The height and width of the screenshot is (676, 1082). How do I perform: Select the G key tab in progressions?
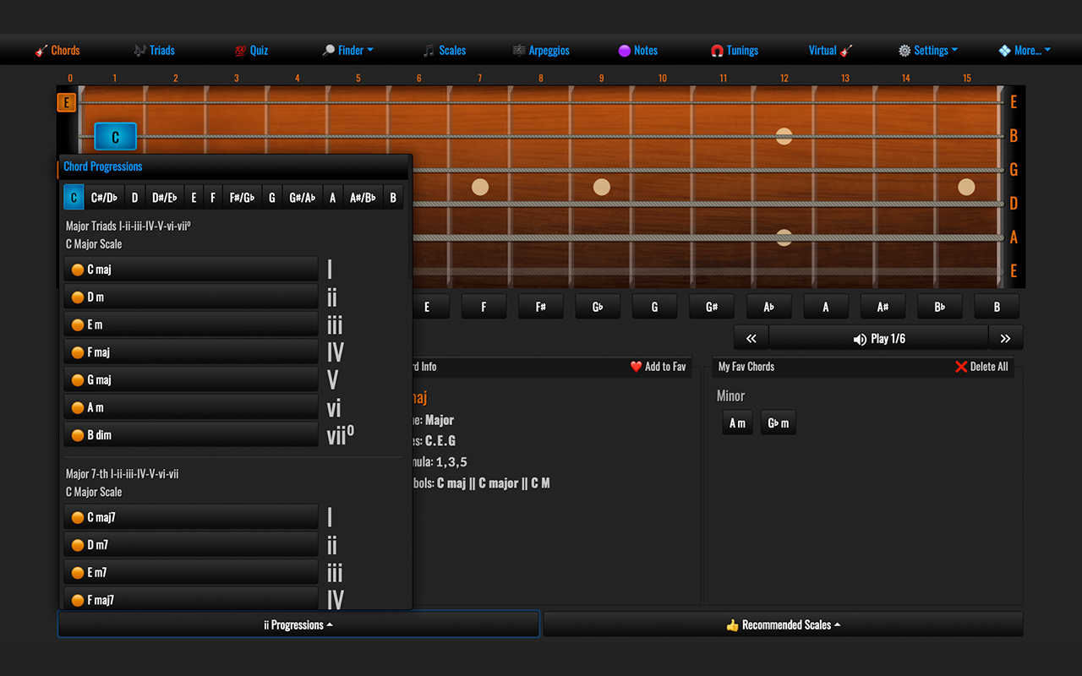click(x=272, y=198)
